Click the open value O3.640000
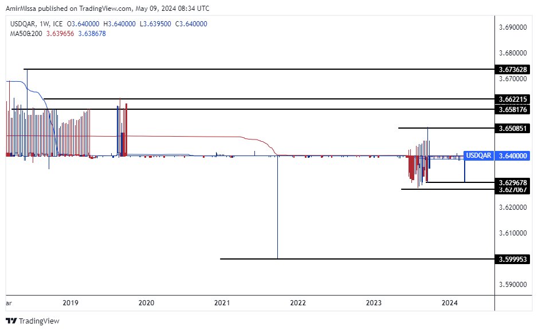The width and height of the screenshot is (538, 331). [x=83, y=24]
